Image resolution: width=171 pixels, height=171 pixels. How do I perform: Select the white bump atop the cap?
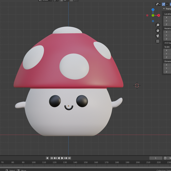67,30
